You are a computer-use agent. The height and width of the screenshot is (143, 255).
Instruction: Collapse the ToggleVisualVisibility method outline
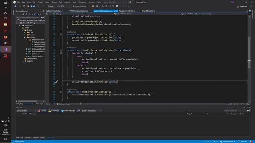tap(61, 92)
